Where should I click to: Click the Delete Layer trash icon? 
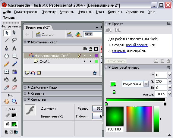95,73
